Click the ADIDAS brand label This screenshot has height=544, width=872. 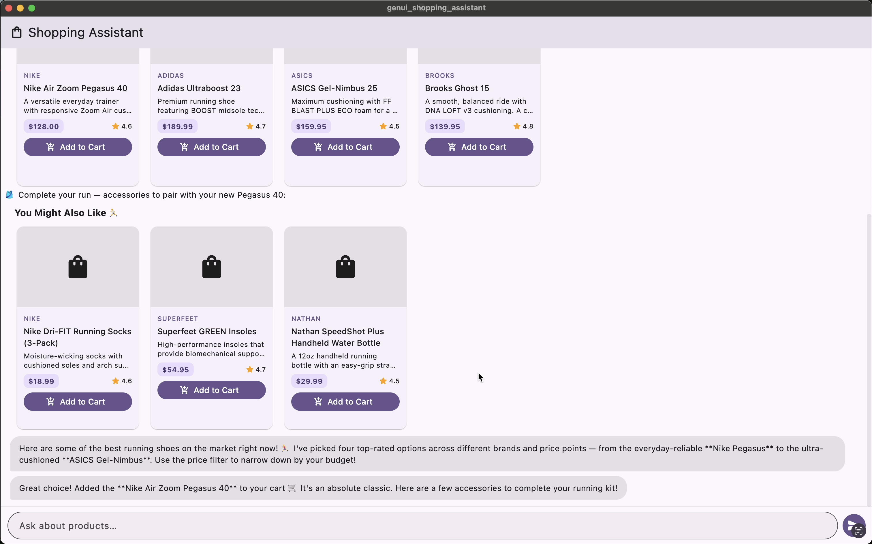[x=171, y=75]
